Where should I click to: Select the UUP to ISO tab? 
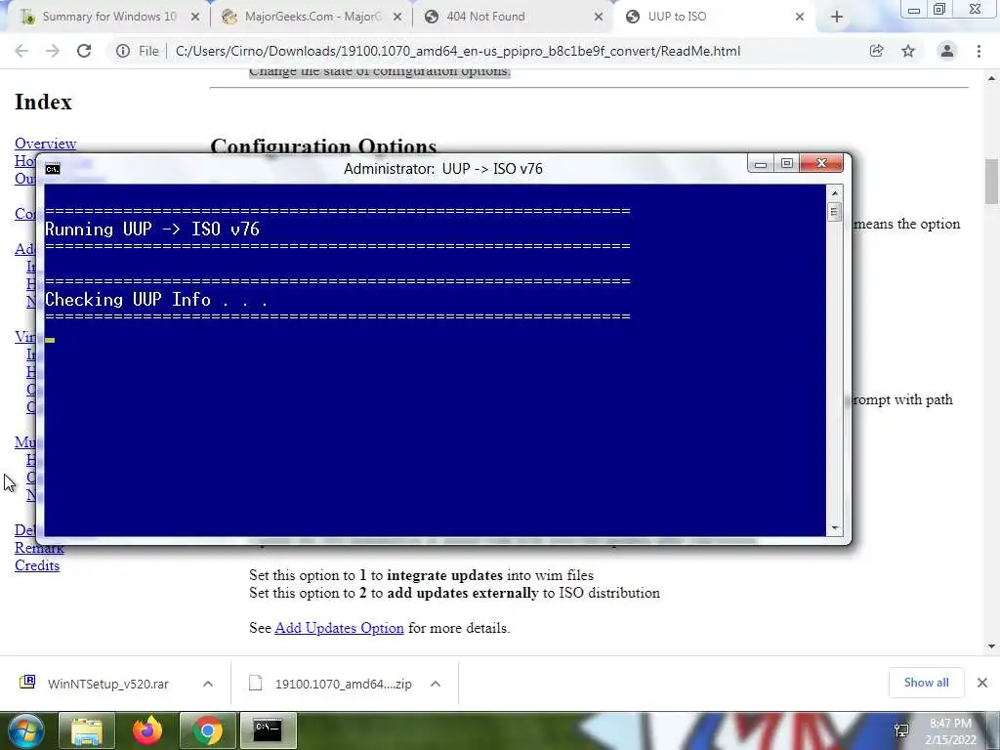677,17
